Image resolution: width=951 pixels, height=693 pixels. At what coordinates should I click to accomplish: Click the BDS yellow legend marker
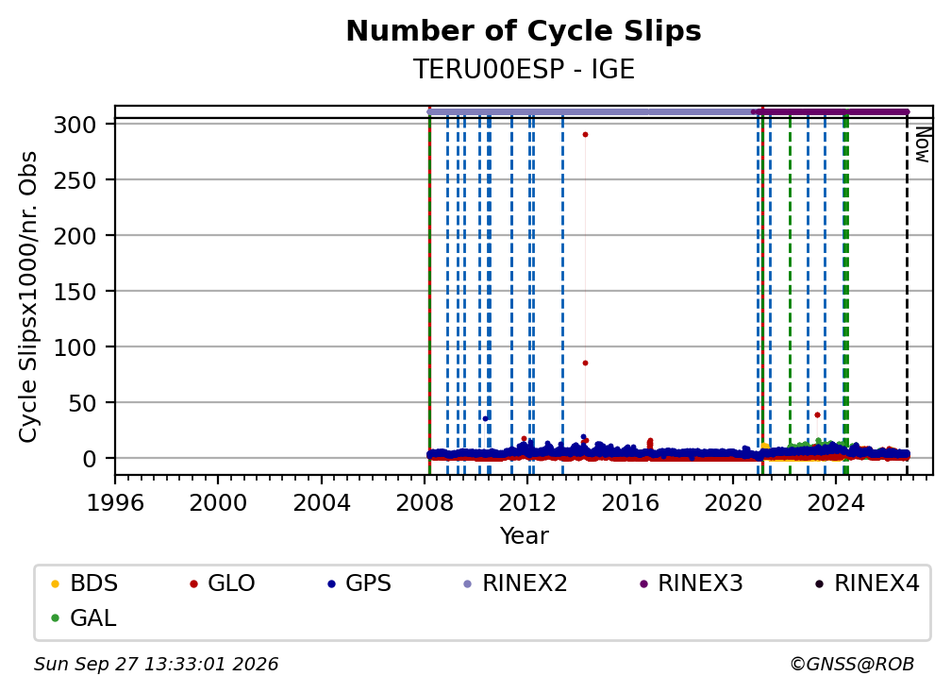point(55,583)
